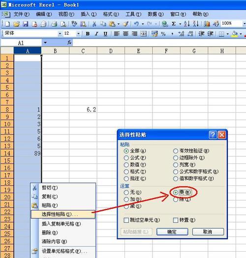
Task: Paste using the toolbar clipboard icon
Action: [x=112, y=24]
